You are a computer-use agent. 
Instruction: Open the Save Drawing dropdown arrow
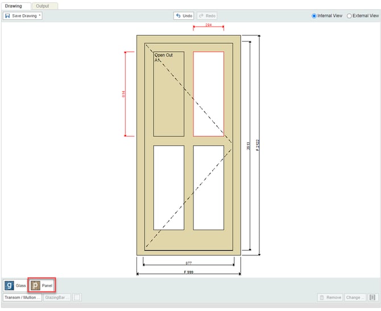click(x=40, y=16)
